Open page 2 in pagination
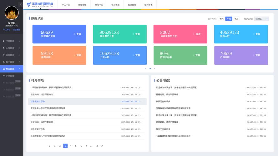The image size is (278, 156). pos(60,146)
